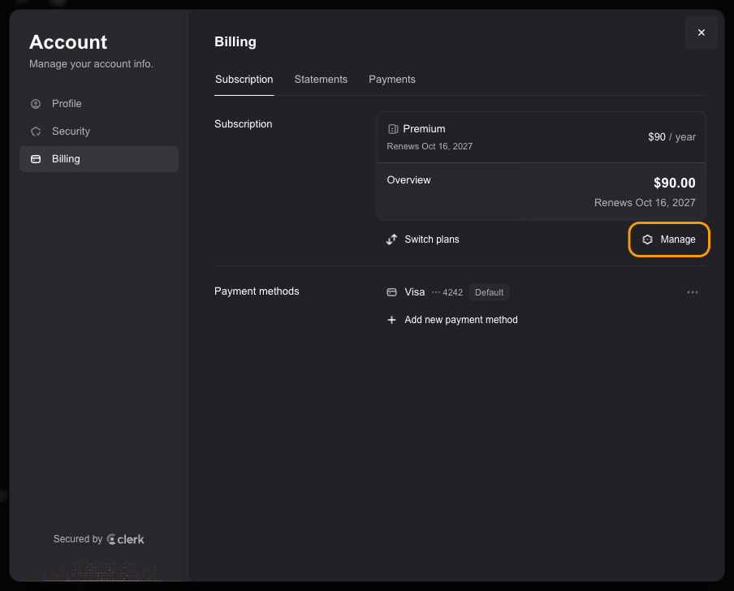
Task: Click the Default badge on Visa
Action: pos(489,292)
